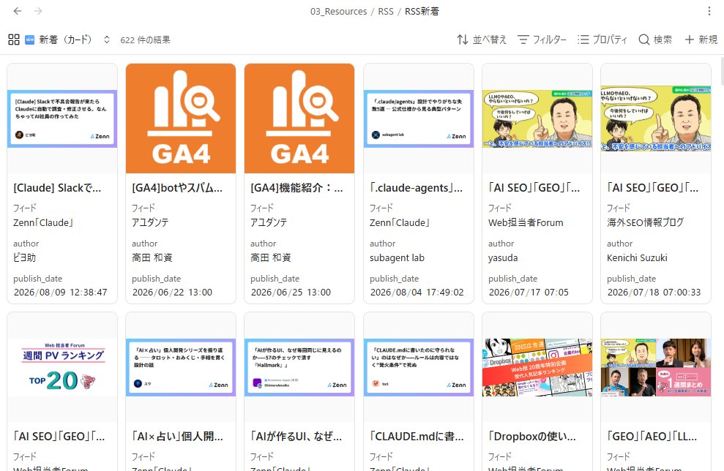Click the date 2026/07/18 07:00:33
The height and width of the screenshot is (471, 724).
(654, 292)
